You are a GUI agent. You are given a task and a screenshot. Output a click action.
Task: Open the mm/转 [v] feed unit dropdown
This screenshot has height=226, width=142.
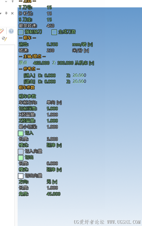tap(83, 44)
